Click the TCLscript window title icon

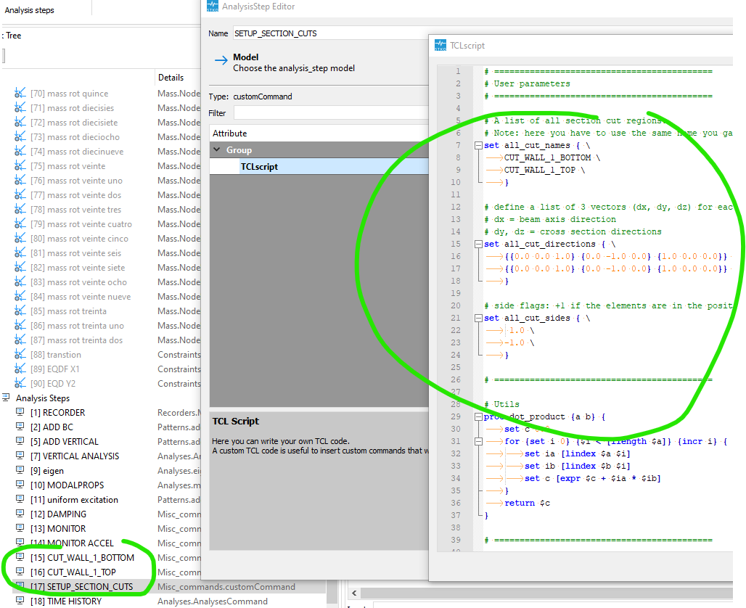[440, 45]
